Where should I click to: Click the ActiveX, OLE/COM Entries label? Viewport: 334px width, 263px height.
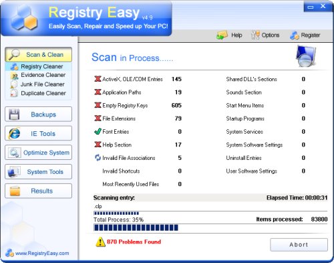click(x=132, y=79)
